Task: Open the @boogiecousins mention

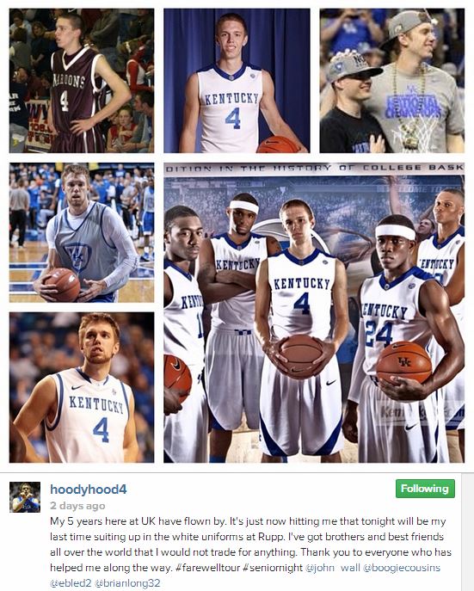Action: coord(401,568)
